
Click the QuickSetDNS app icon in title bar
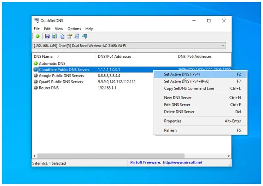coord(36,20)
